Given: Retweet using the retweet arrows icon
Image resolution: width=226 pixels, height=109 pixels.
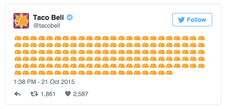Looking at the screenshot, I should click(x=34, y=94).
